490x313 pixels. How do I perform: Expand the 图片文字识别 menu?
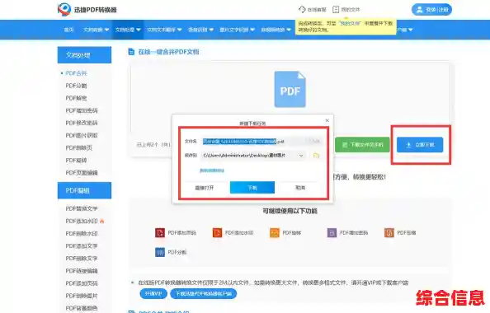pos(237,30)
